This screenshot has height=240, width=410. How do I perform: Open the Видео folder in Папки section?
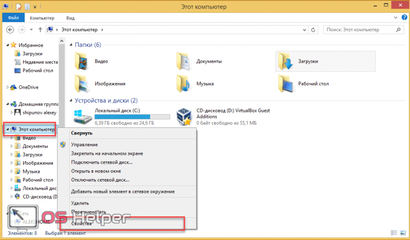[91, 61]
